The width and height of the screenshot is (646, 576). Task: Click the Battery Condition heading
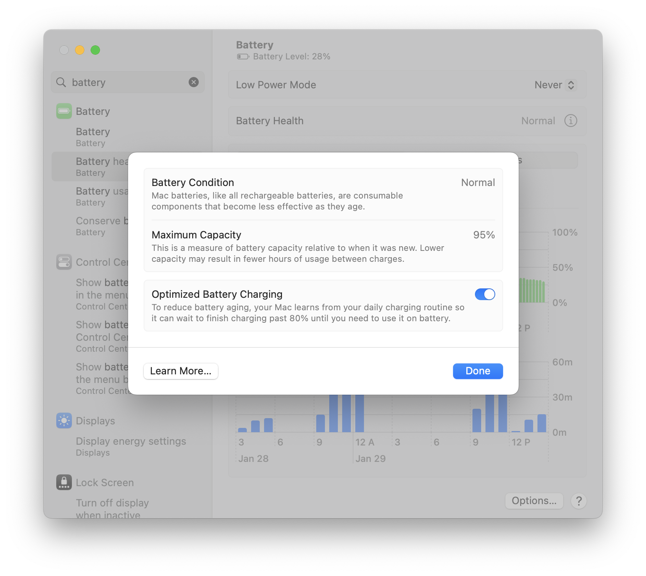[x=193, y=182]
